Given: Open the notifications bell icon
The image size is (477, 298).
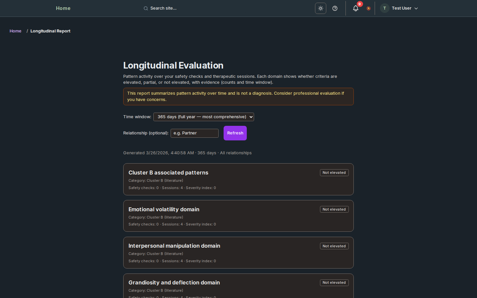Looking at the screenshot, I should click(355, 8).
